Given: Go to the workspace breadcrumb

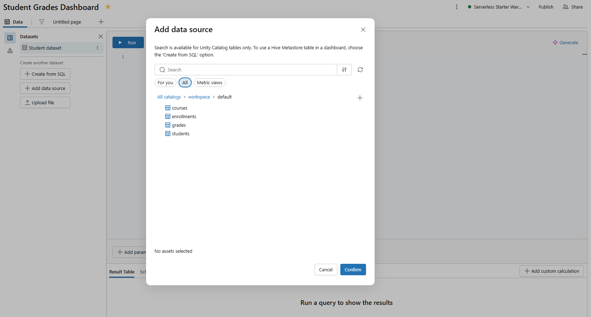Looking at the screenshot, I should tap(199, 97).
